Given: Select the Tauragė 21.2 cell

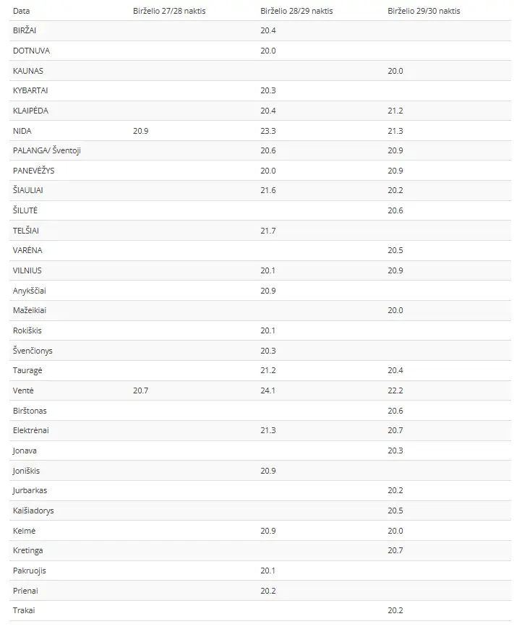Looking at the screenshot, I should 268,370.
